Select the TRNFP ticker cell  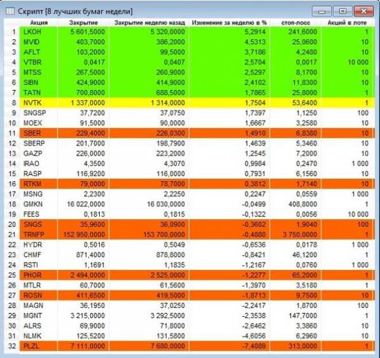39,234
